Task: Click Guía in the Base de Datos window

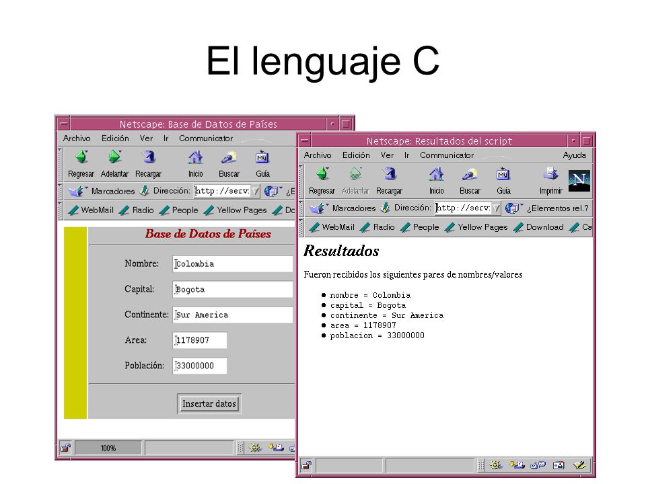Action: click(x=262, y=164)
